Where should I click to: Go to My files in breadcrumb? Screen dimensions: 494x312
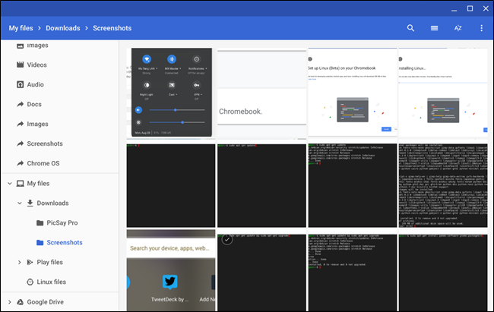(24, 28)
